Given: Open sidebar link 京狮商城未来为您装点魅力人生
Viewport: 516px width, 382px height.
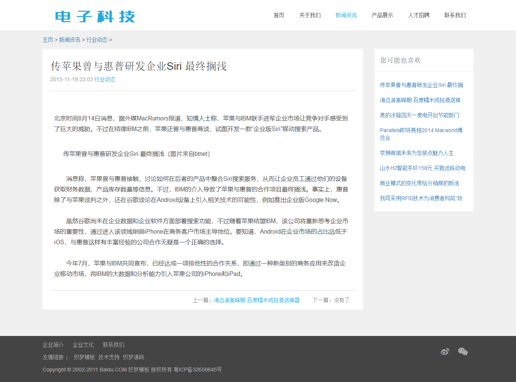Looking at the screenshot, I should coord(417,153).
